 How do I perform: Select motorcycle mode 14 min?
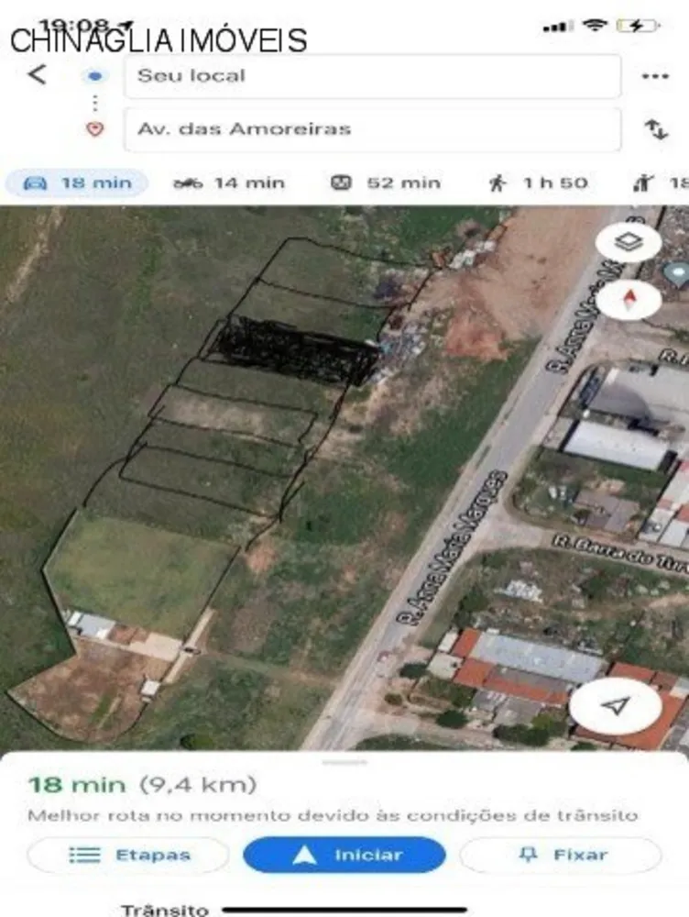(x=228, y=183)
